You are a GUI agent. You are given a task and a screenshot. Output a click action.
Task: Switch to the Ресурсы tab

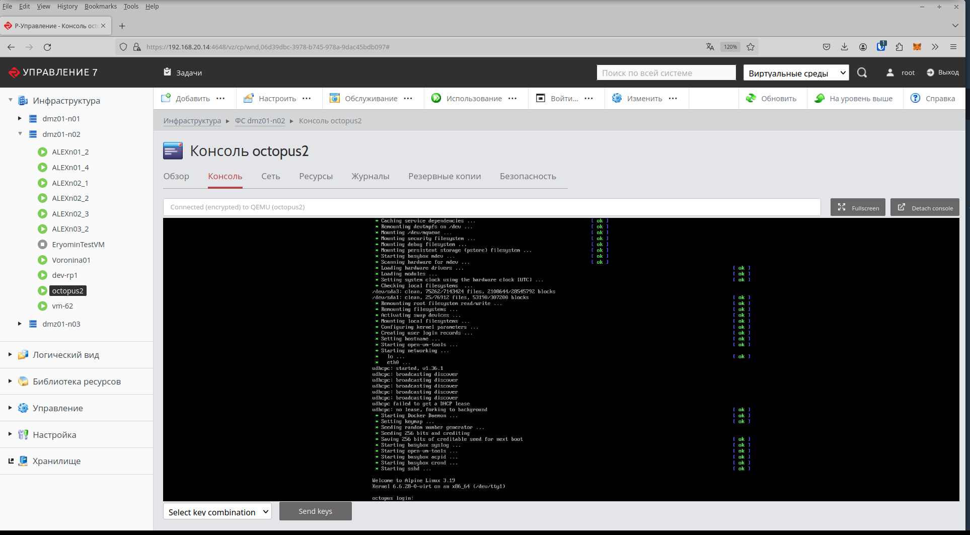pyautogui.click(x=316, y=176)
